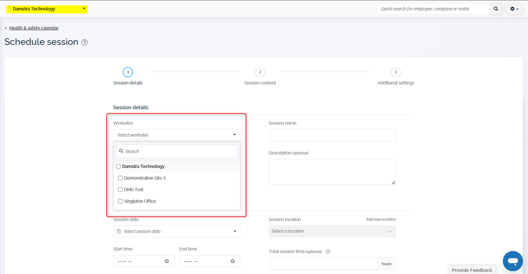The width and height of the screenshot is (528, 274).
Task: Click the magnifier icon in worksites Search box
Action: 121,151
